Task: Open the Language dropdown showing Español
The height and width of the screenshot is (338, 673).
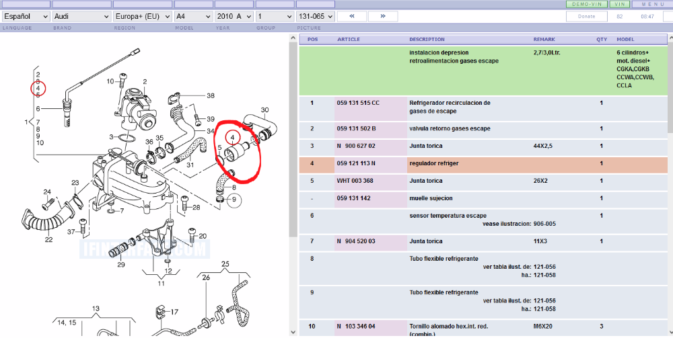Action: [26, 16]
